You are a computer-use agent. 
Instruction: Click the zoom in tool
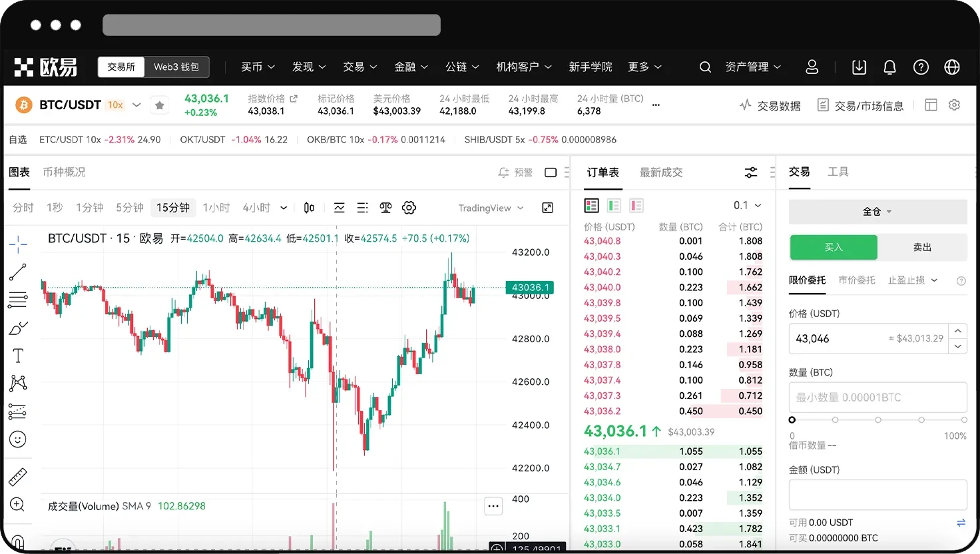[x=18, y=505]
